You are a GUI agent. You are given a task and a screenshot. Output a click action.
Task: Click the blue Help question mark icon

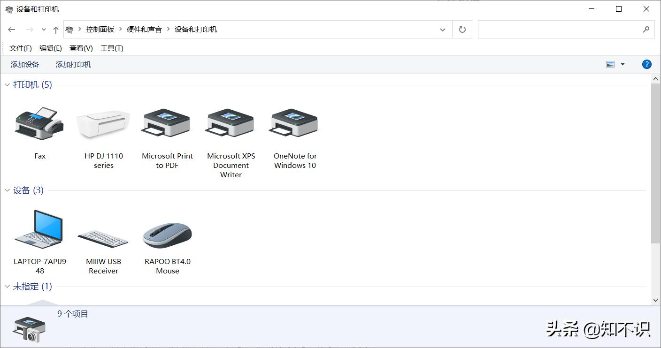pos(646,64)
